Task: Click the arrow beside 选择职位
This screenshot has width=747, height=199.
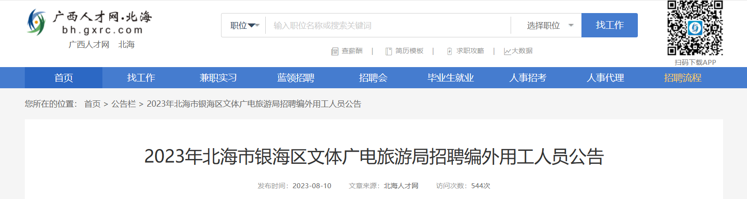Action: pos(571,26)
